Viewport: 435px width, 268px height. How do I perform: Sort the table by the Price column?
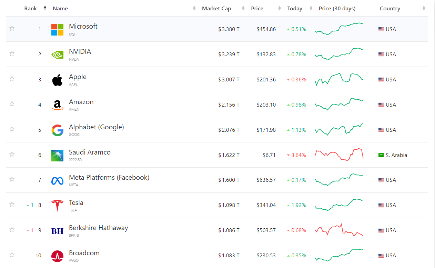[x=257, y=8]
